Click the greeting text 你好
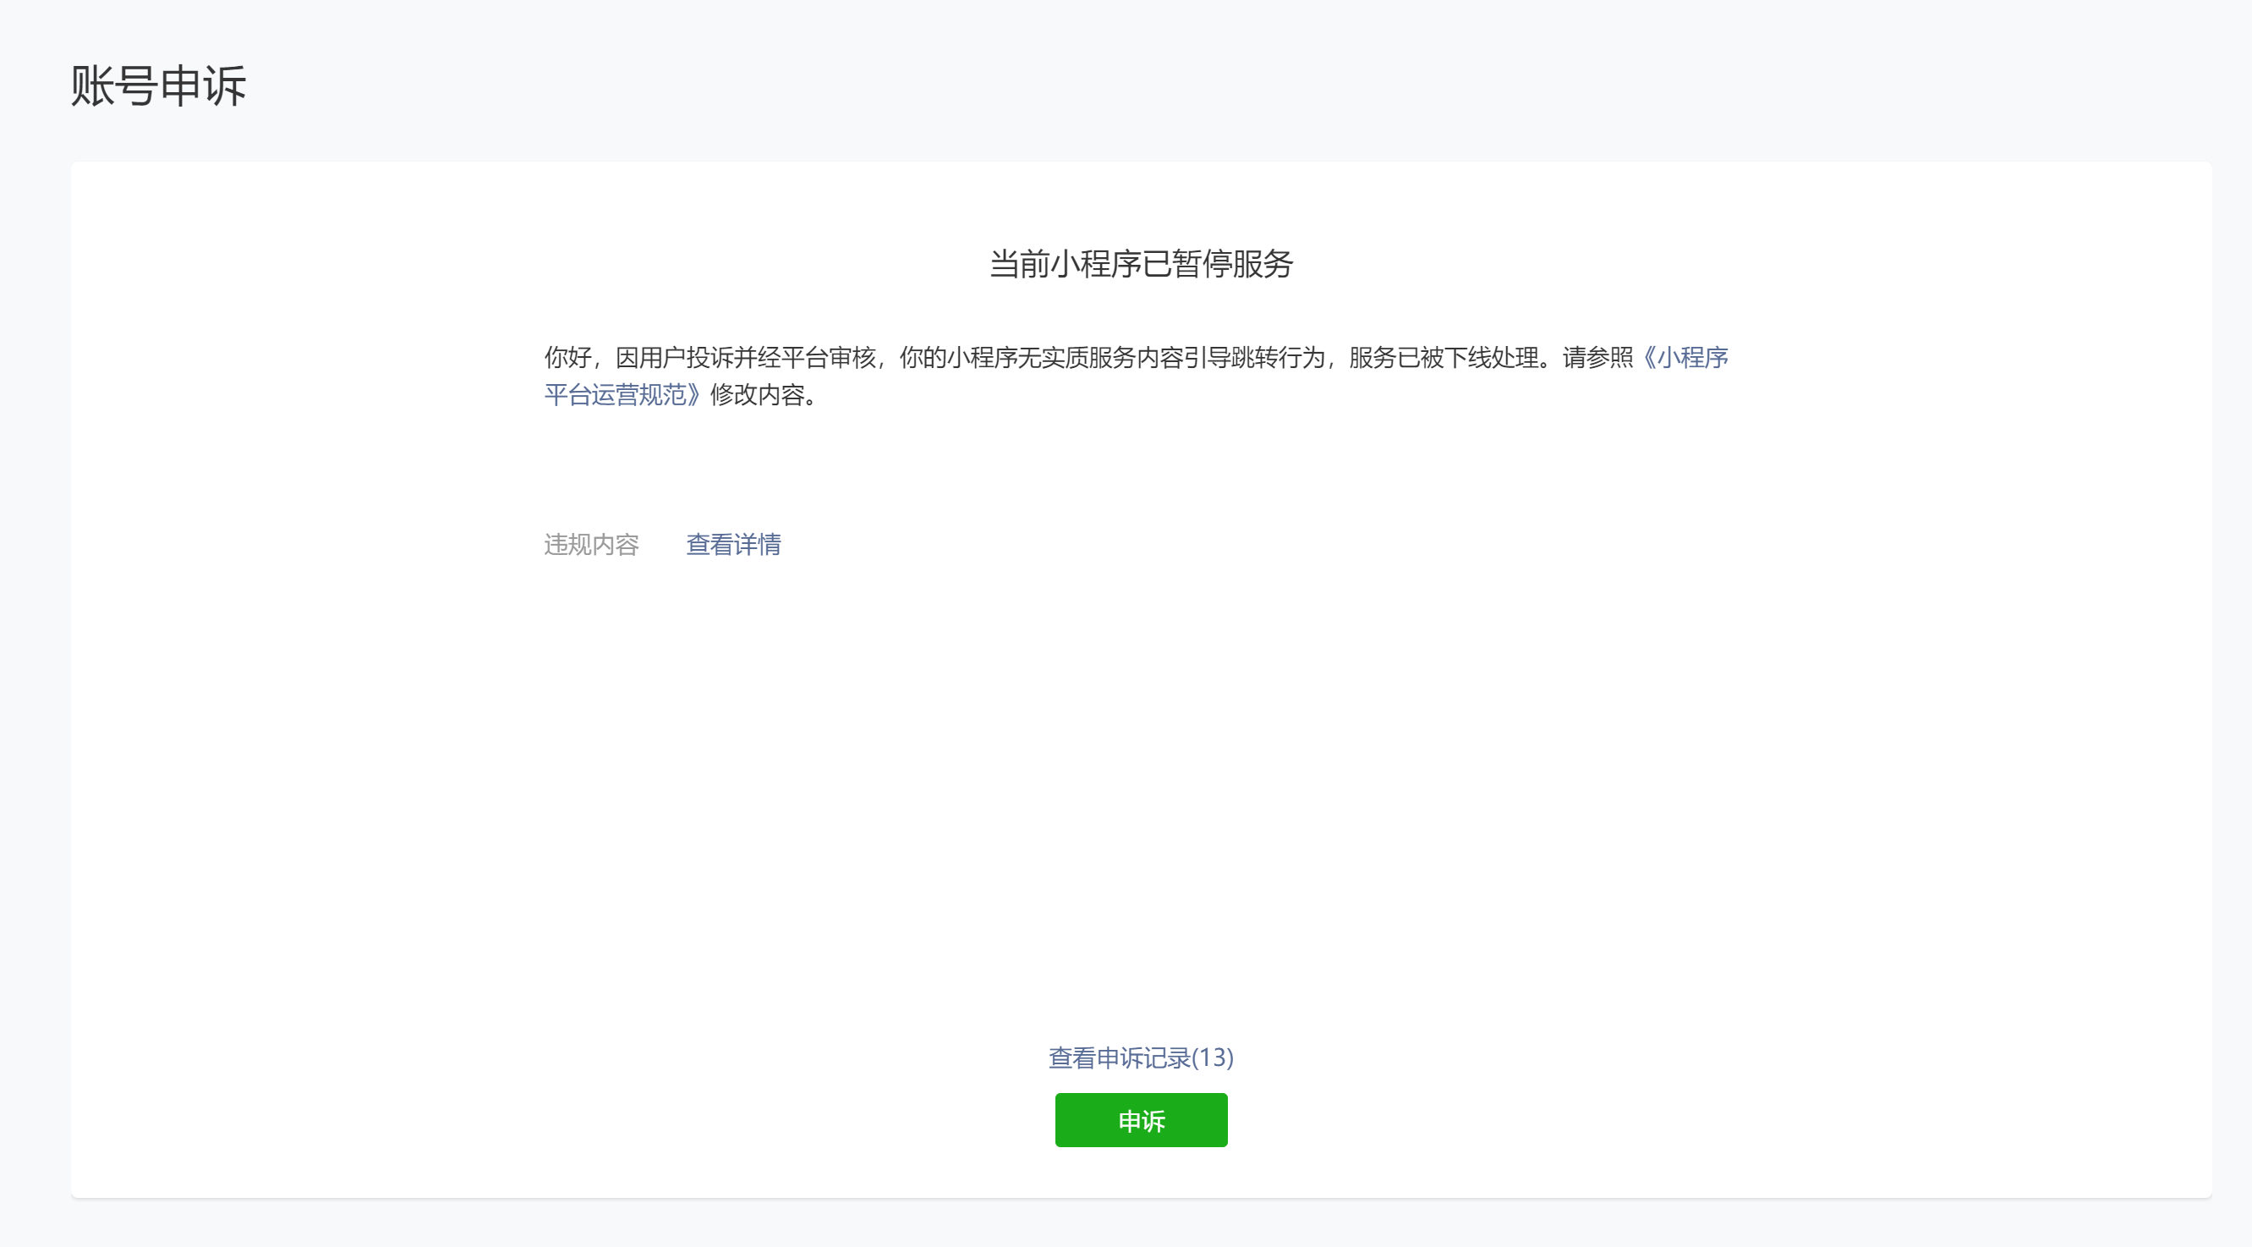The height and width of the screenshot is (1247, 2252). tap(567, 357)
